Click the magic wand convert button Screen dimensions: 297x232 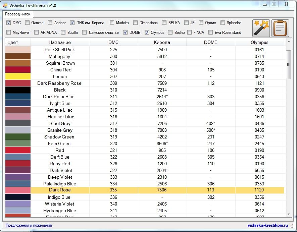click(x=261, y=28)
